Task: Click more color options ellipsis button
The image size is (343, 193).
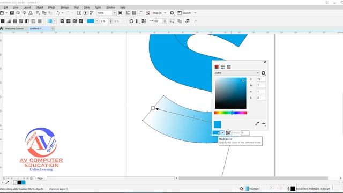Action: 263,124
